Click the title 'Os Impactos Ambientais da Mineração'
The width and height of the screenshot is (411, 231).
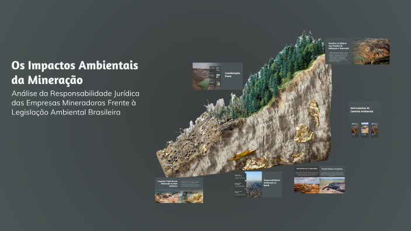point(75,72)
